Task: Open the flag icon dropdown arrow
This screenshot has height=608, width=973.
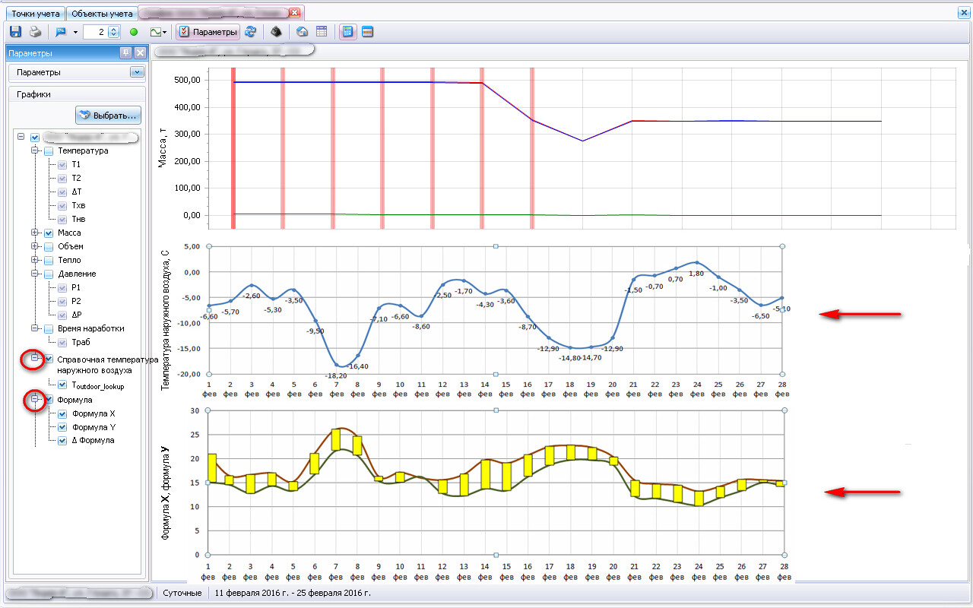Action: click(75, 32)
